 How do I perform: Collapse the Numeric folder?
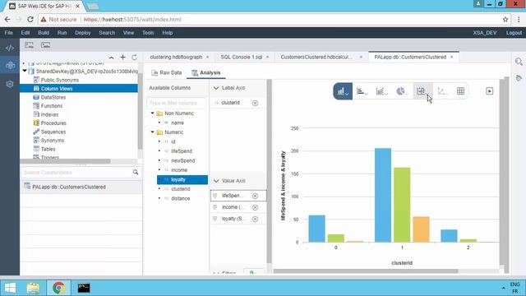pos(152,132)
